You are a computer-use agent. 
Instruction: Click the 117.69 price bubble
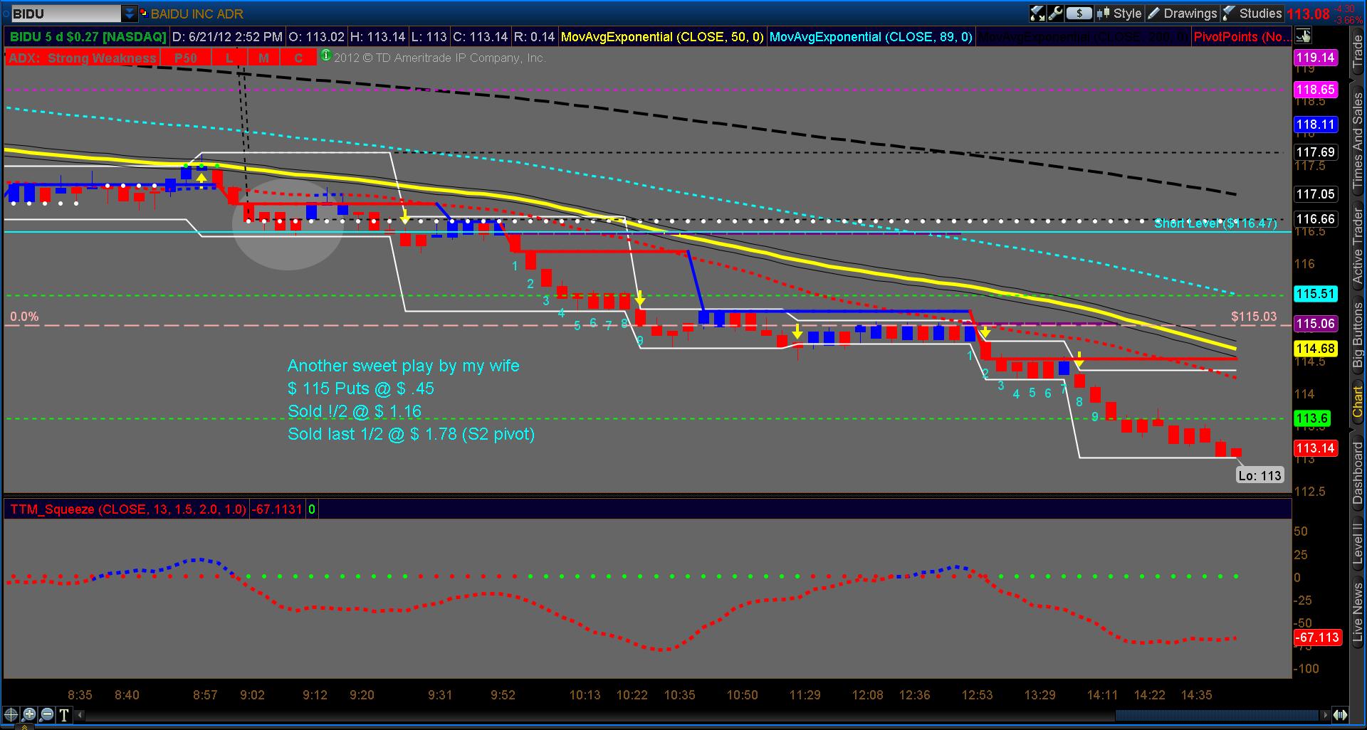(1316, 152)
